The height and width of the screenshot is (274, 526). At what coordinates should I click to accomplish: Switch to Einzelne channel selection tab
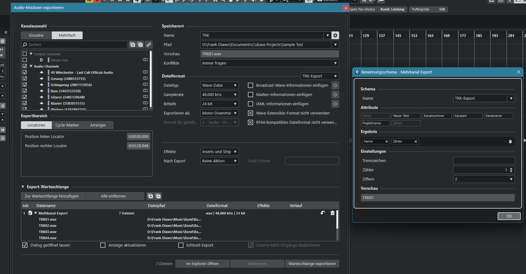pos(36,35)
